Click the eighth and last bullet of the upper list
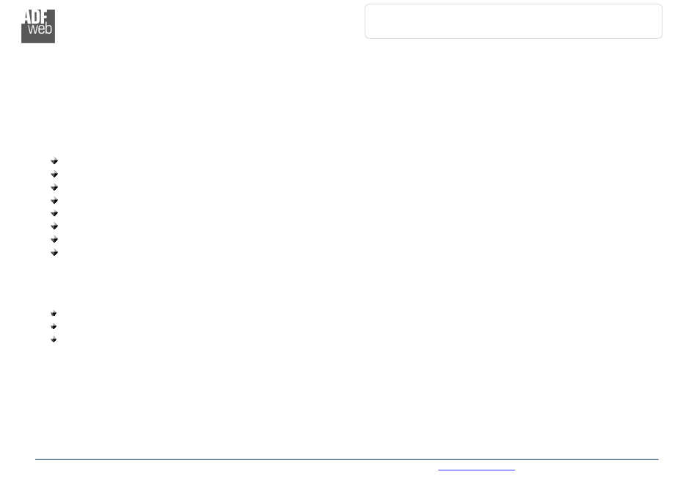 tap(54, 253)
